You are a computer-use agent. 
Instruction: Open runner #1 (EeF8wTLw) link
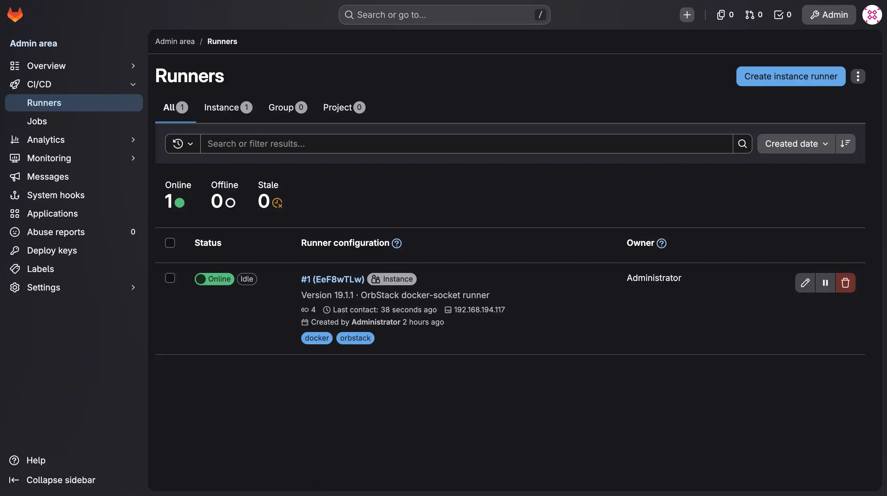333,279
